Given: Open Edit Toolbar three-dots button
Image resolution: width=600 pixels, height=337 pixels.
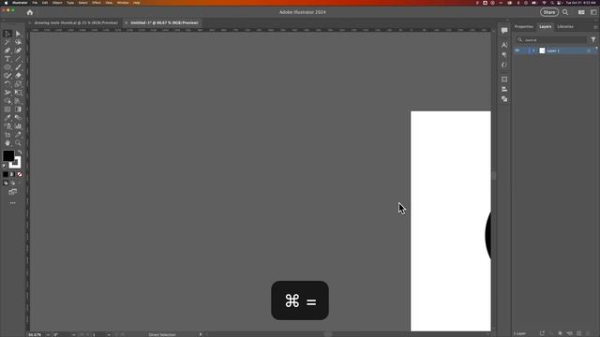Looking at the screenshot, I should (x=12, y=203).
